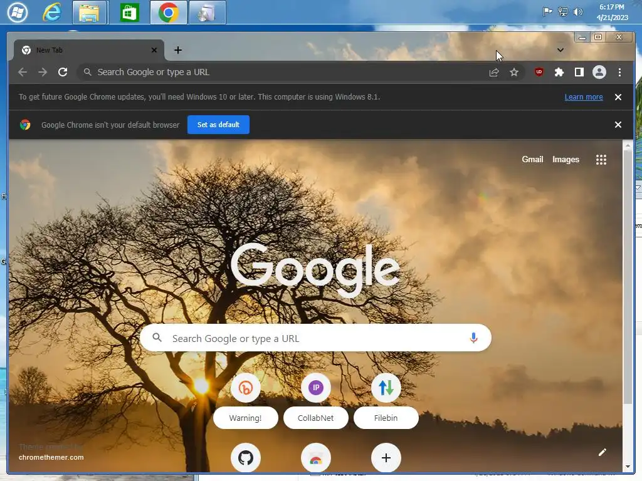The image size is (642, 481).
Task: Click the page vertical scrollbar thumb
Action: point(628,277)
